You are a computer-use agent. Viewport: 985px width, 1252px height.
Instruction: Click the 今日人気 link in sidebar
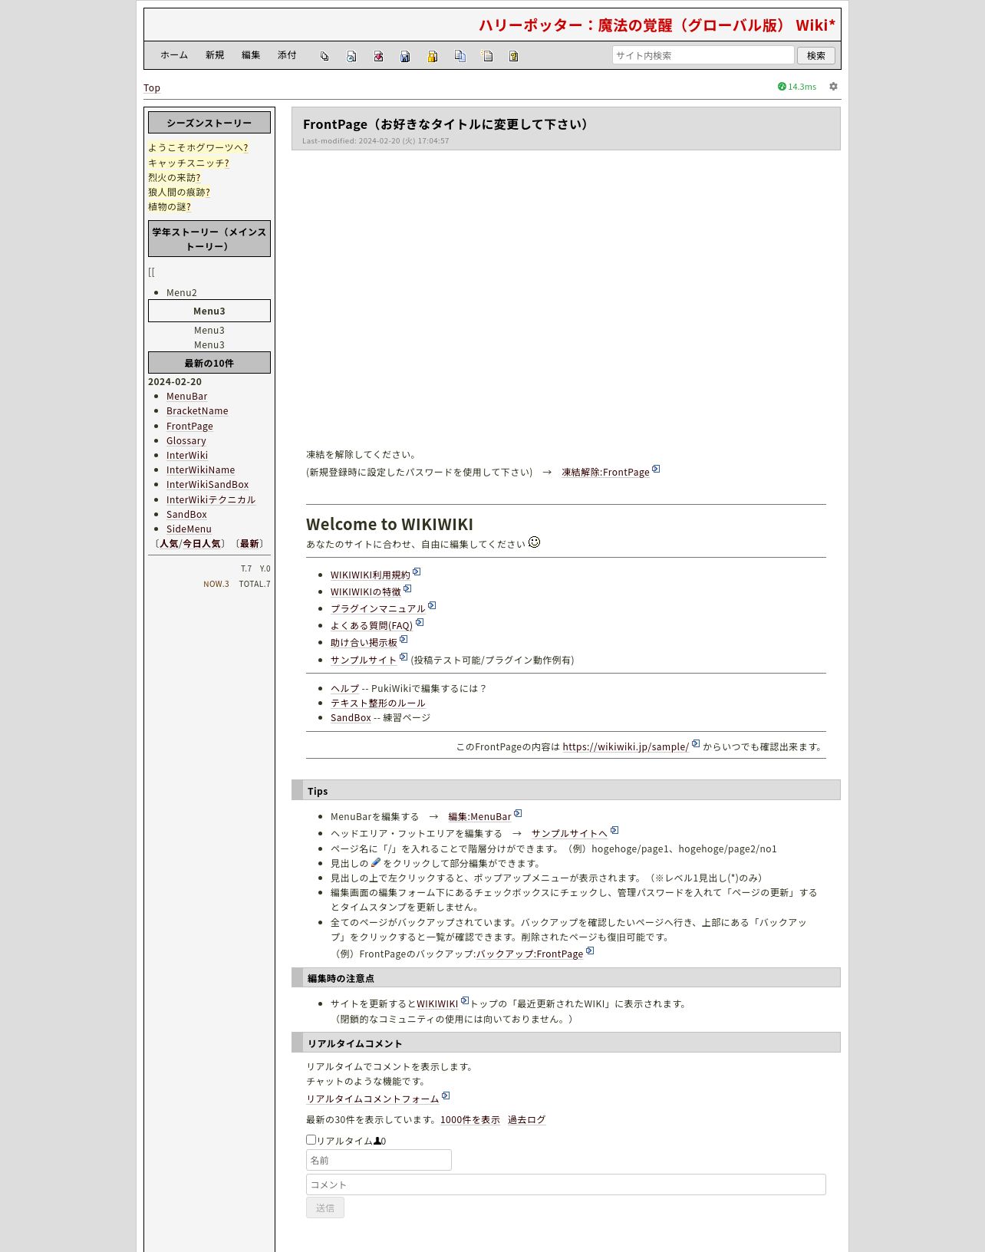tap(202, 544)
